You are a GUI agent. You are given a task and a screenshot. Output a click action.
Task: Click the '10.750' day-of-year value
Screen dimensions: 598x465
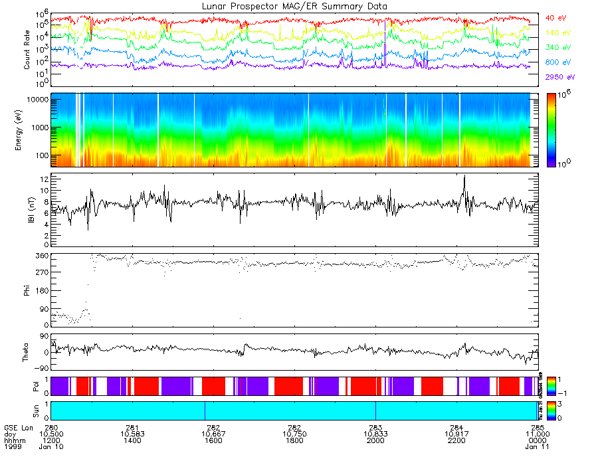(x=294, y=434)
